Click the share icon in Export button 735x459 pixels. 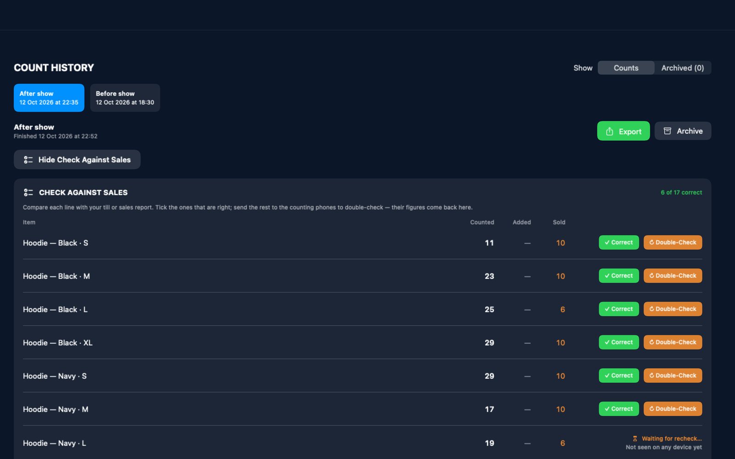610,131
